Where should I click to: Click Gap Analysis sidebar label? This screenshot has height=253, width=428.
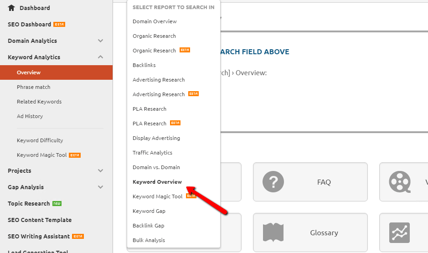tap(26, 187)
